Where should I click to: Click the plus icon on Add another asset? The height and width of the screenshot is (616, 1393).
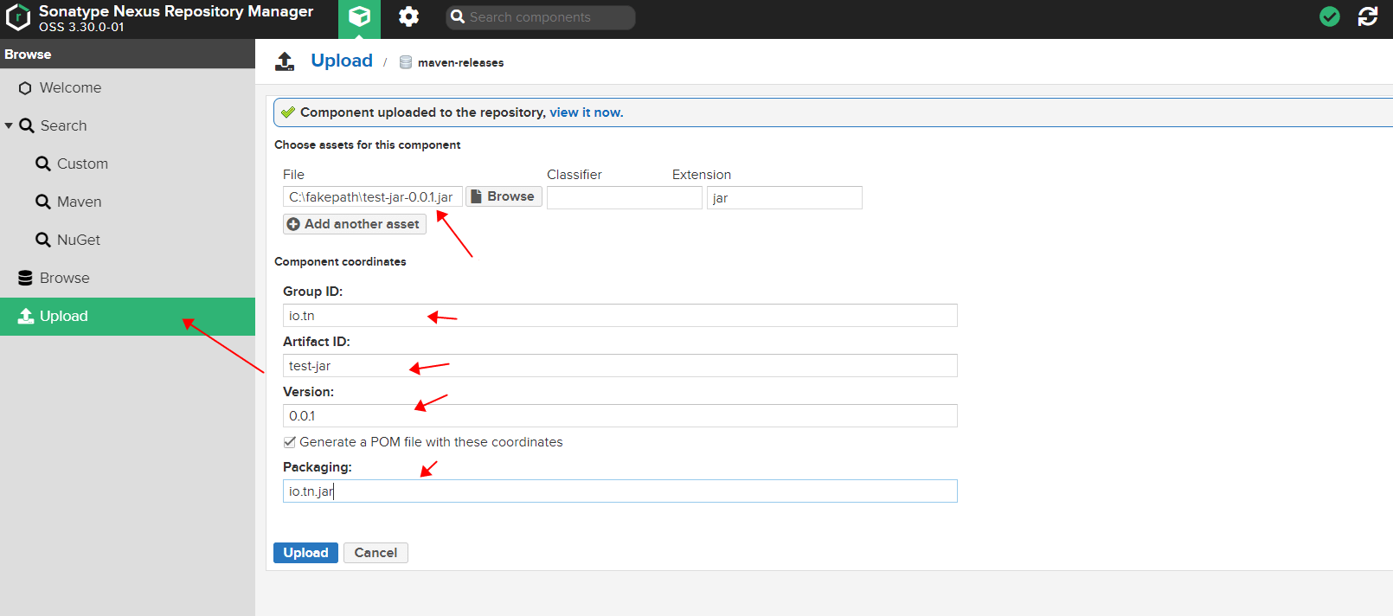click(x=293, y=224)
